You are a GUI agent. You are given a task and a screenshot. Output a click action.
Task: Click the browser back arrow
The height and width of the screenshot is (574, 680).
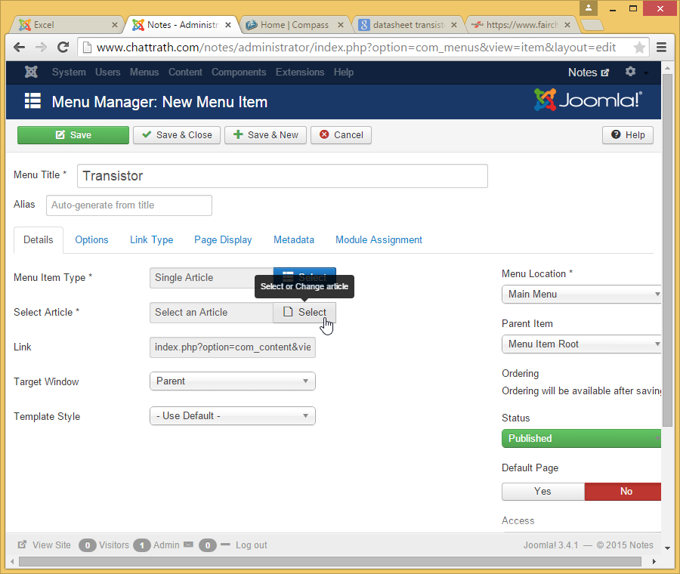(20, 47)
